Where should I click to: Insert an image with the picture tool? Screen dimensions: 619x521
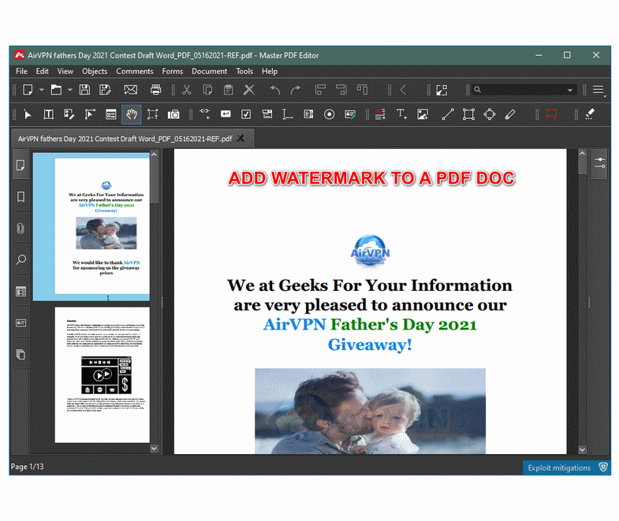(x=423, y=114)
